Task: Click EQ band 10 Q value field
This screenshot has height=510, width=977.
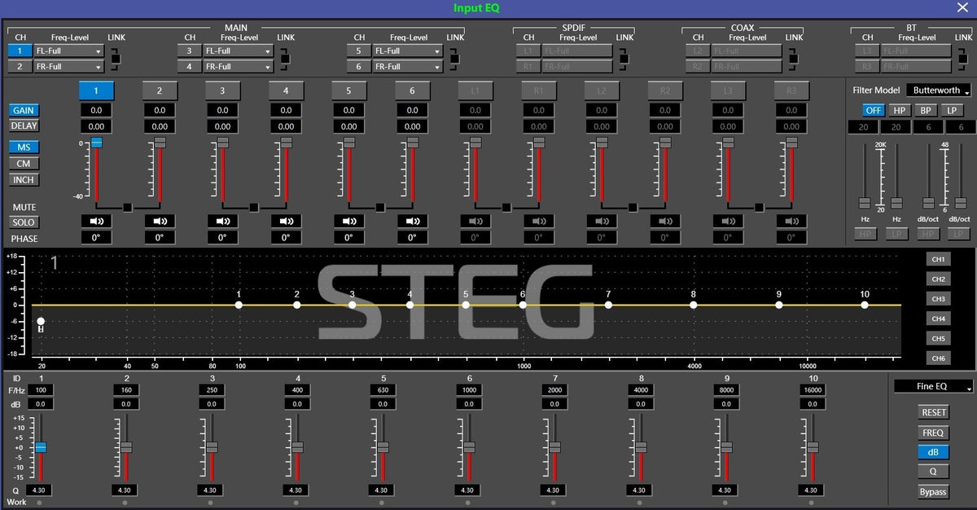Action: coord(809,490)
